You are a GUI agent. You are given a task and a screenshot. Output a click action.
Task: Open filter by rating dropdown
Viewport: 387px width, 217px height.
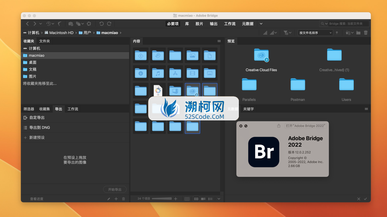coord(287,33)
